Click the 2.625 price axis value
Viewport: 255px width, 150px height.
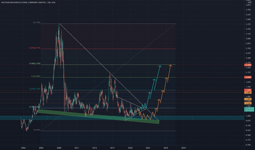[248, 53]
